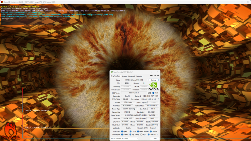The height and width of the screenshot is (141, 251).
Task: Click the NVIDIA SLI Disabled field
Action: 129,128
